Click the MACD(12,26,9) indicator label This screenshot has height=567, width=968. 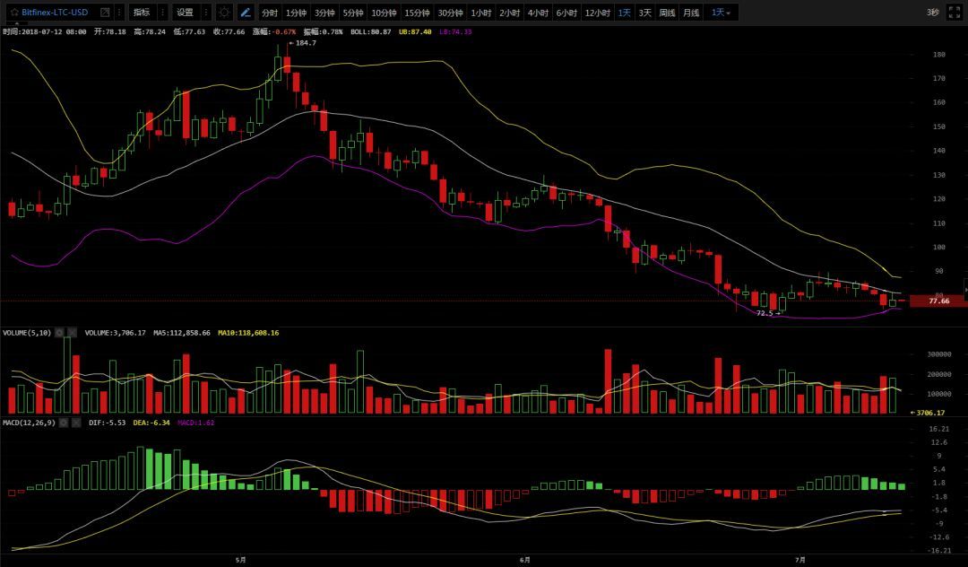click(29, 423)
